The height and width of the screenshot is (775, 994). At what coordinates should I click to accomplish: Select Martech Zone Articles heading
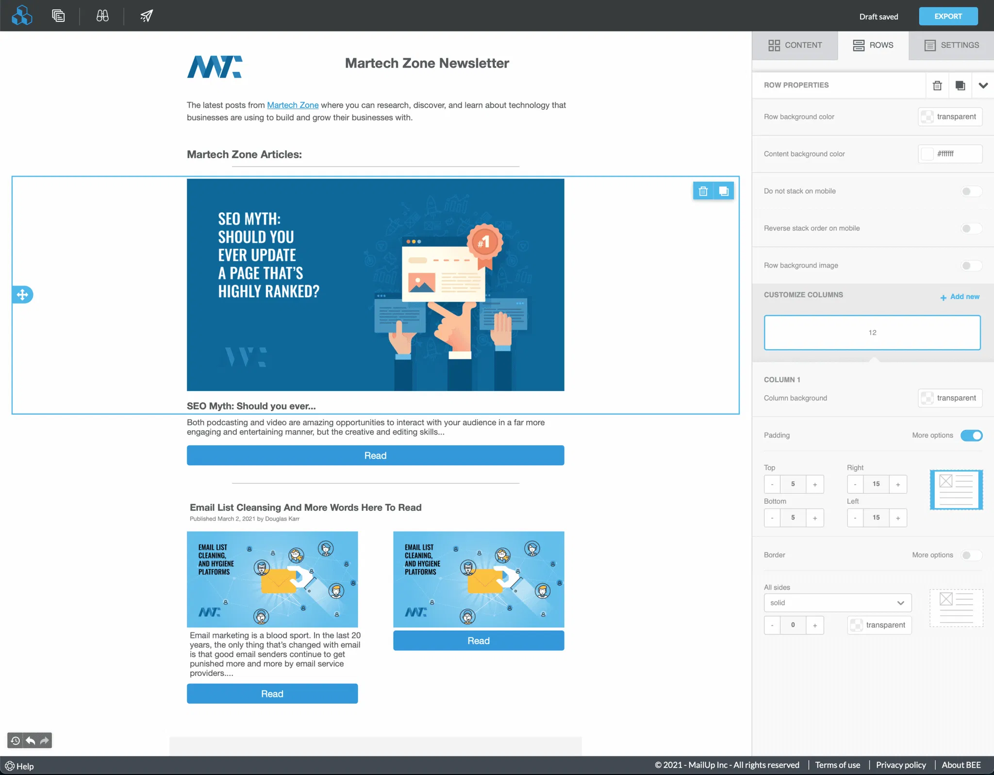click(244, 154)
